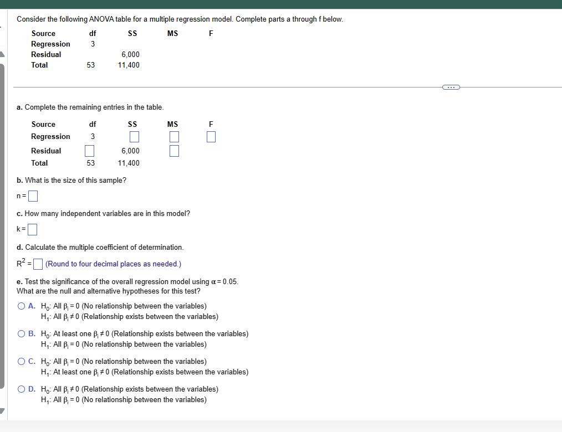Select hypothesis answer choice C
The image size is (562, 432).
pyautogui.click(x=20, y=361)
